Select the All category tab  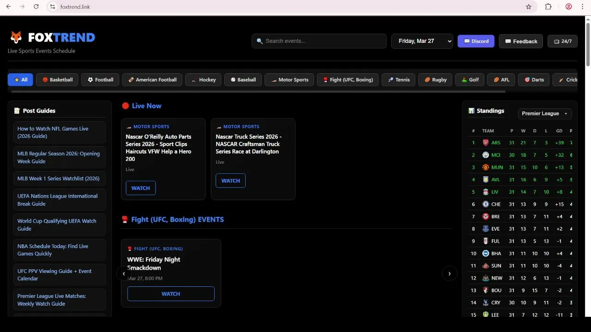pyautogui.click(x=20, y=80)
